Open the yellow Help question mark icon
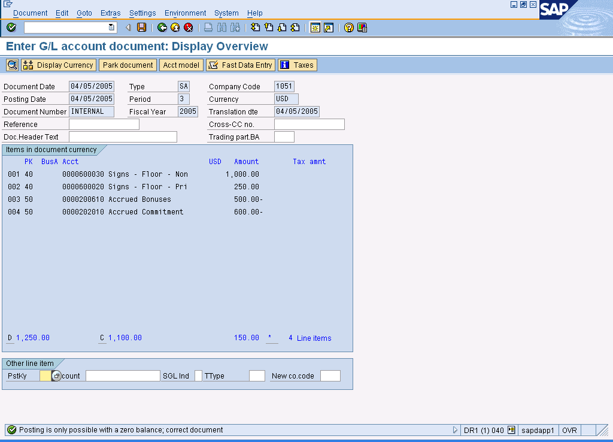This screenshot has height=442, width=613. click(349, 28)
